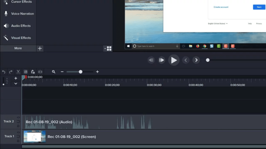
Task: Click the timeline zoom magnifier icon
Action: 54,72
